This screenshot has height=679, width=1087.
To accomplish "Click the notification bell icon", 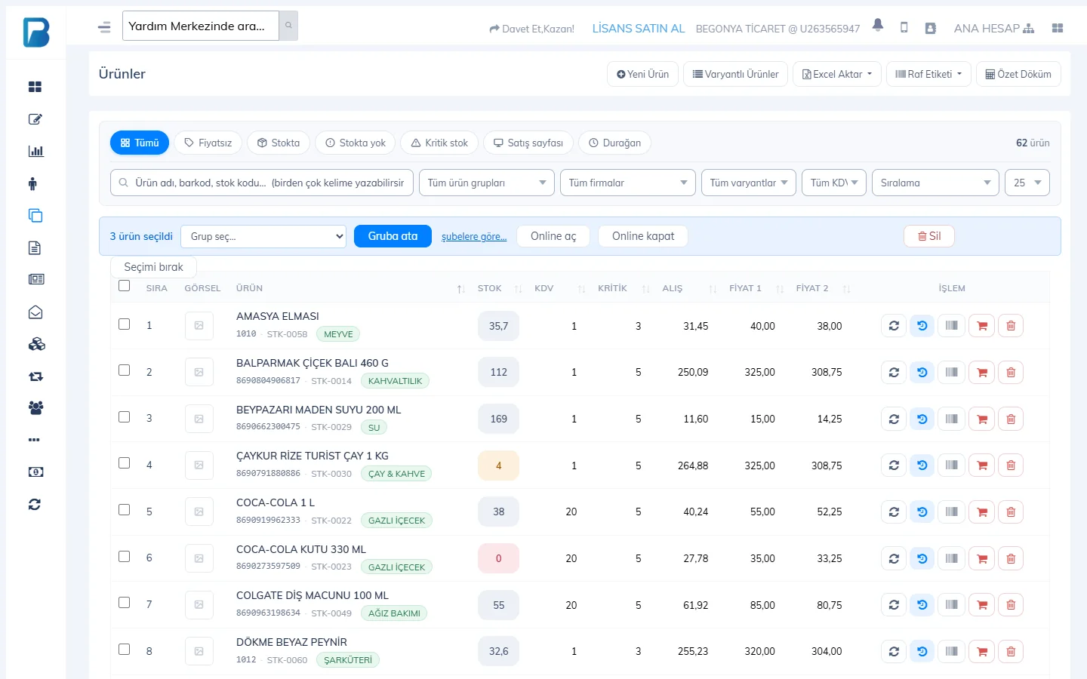I will point(877,26).
